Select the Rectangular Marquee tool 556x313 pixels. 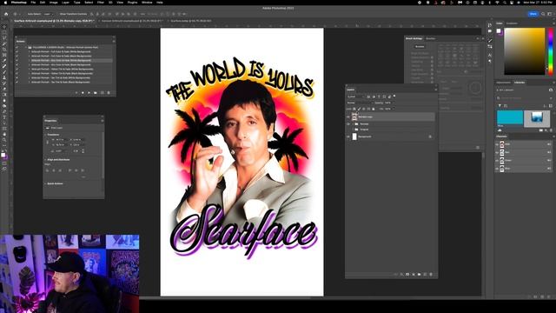click(x=4, y=32)
